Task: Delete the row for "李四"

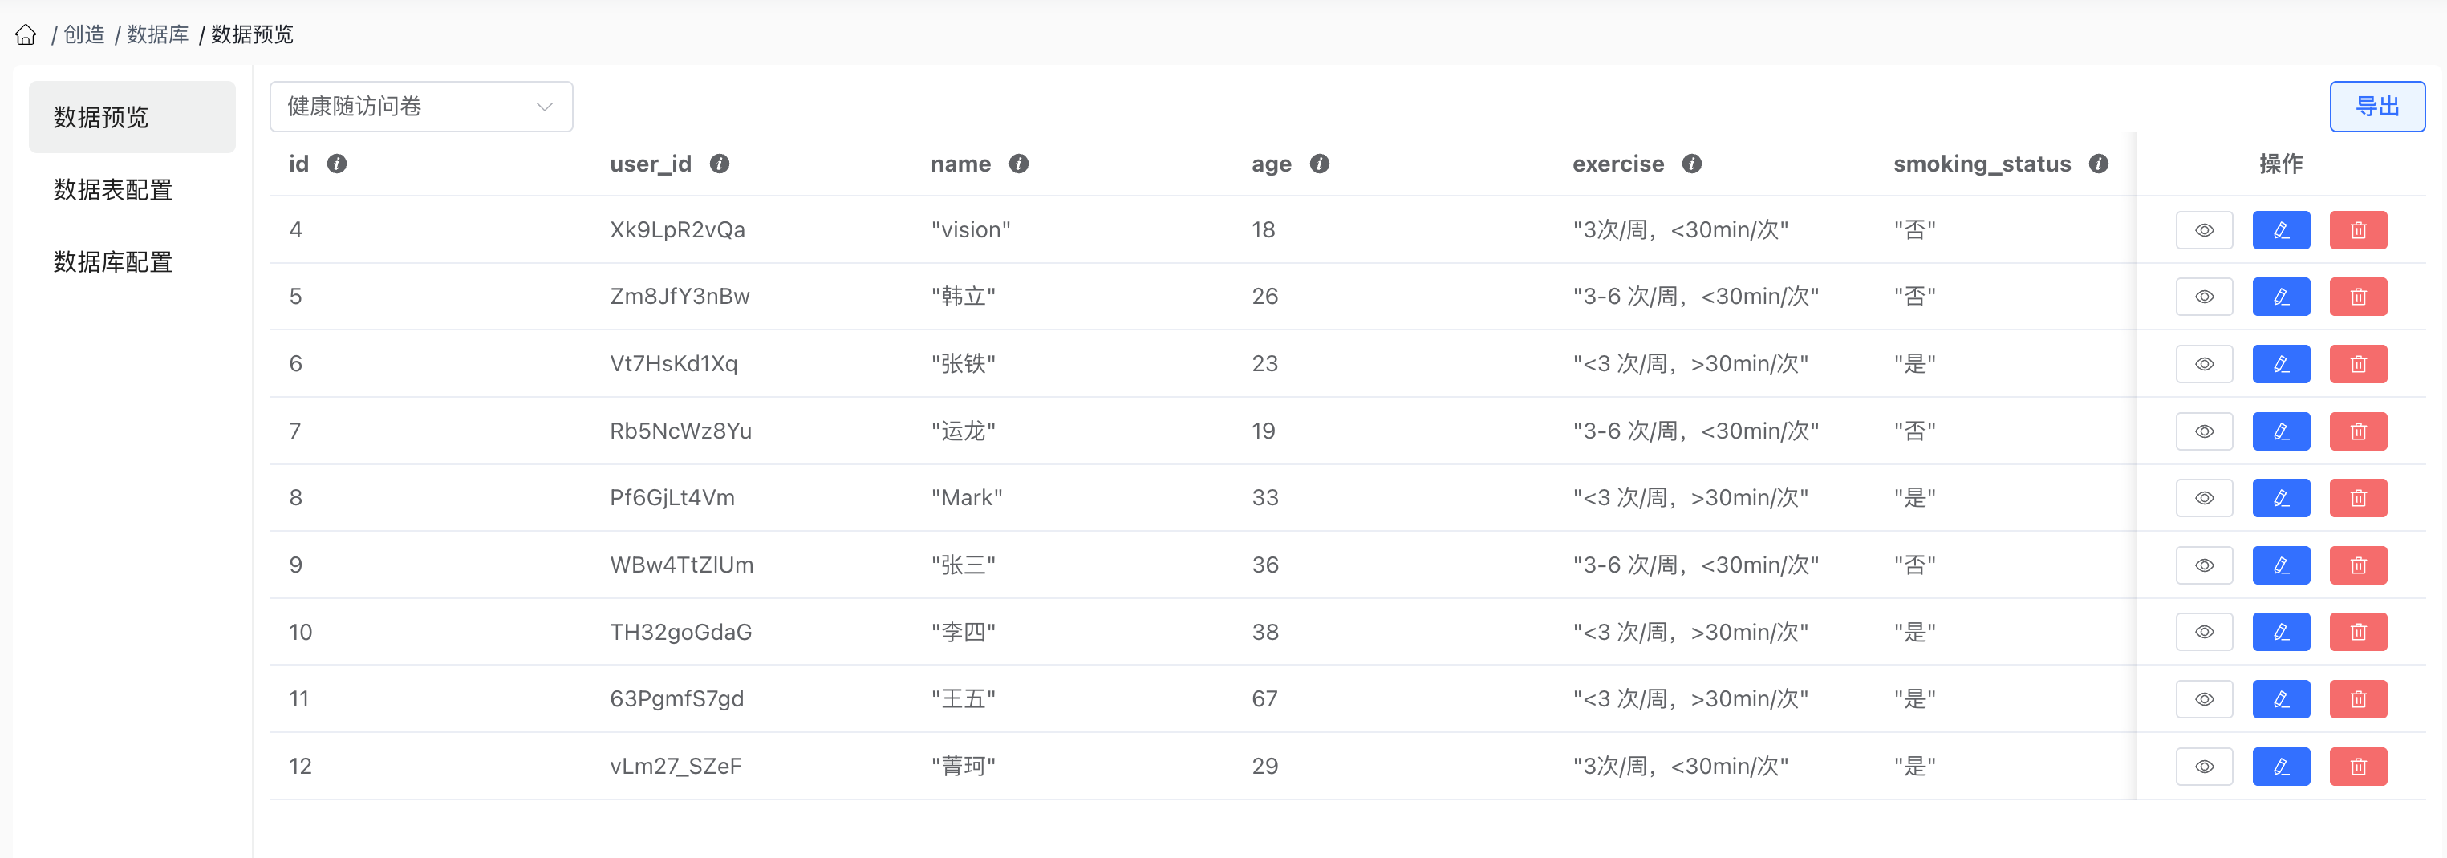Action: (x=2359, y=632)
